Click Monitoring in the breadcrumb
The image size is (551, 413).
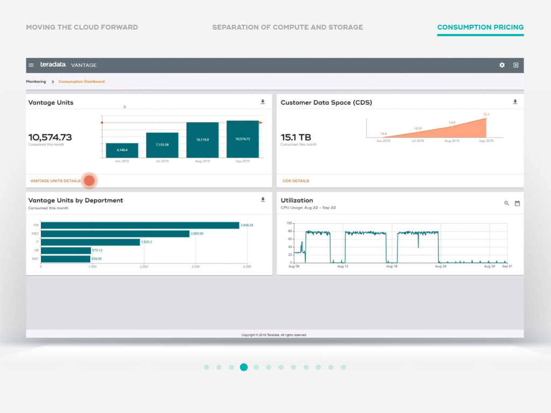pos(36,81)
